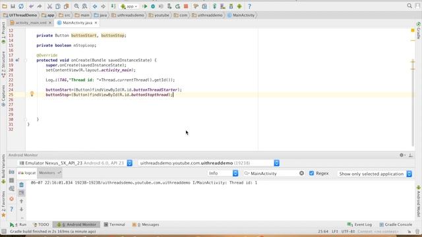Select the MainActivity breadcrumb
Viewport: 422px width, 237px height.
click(241, 15)
